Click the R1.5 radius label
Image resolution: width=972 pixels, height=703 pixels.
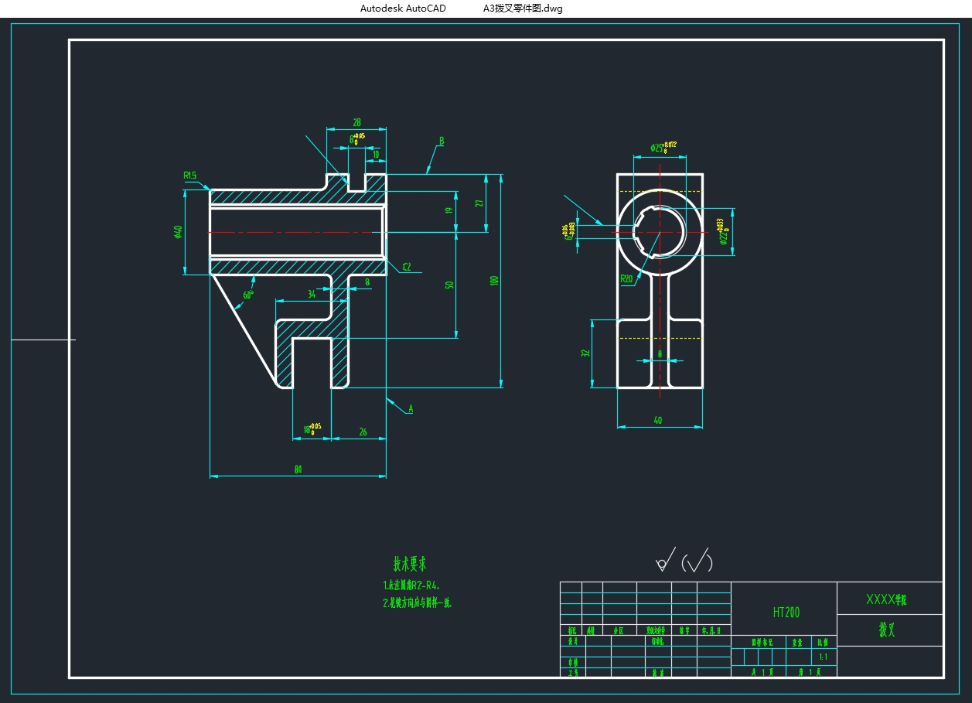click(190, 176)
